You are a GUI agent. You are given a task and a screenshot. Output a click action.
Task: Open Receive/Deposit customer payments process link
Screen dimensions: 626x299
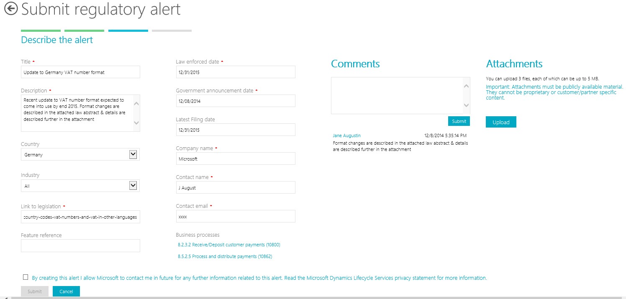[229, 245]
